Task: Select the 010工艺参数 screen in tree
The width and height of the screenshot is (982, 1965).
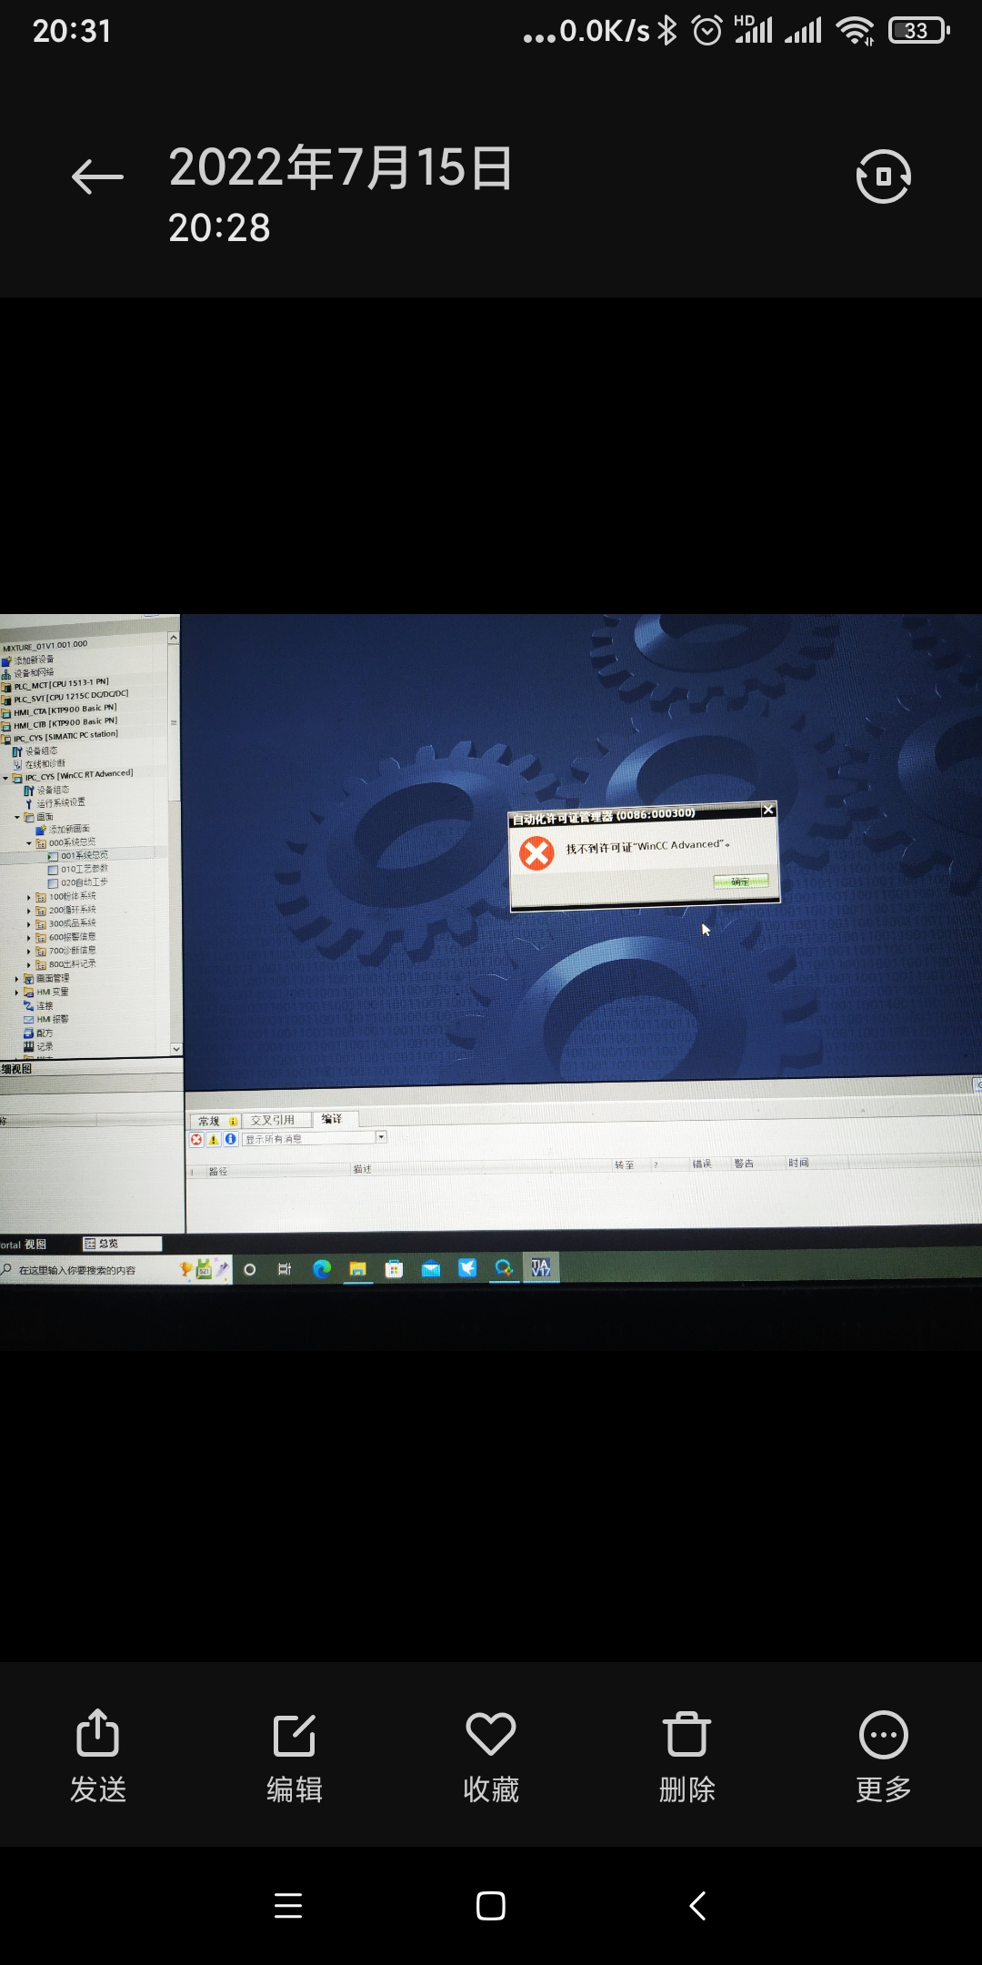Action: point(84,869)
